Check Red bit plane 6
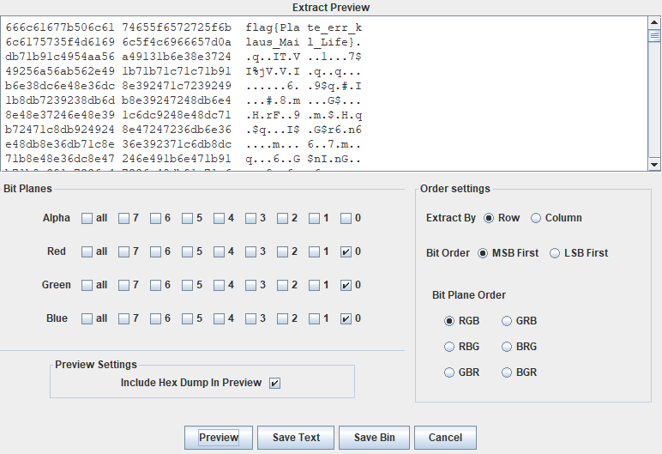This screenshot has height=454, width=662. (x=155, y=252)
